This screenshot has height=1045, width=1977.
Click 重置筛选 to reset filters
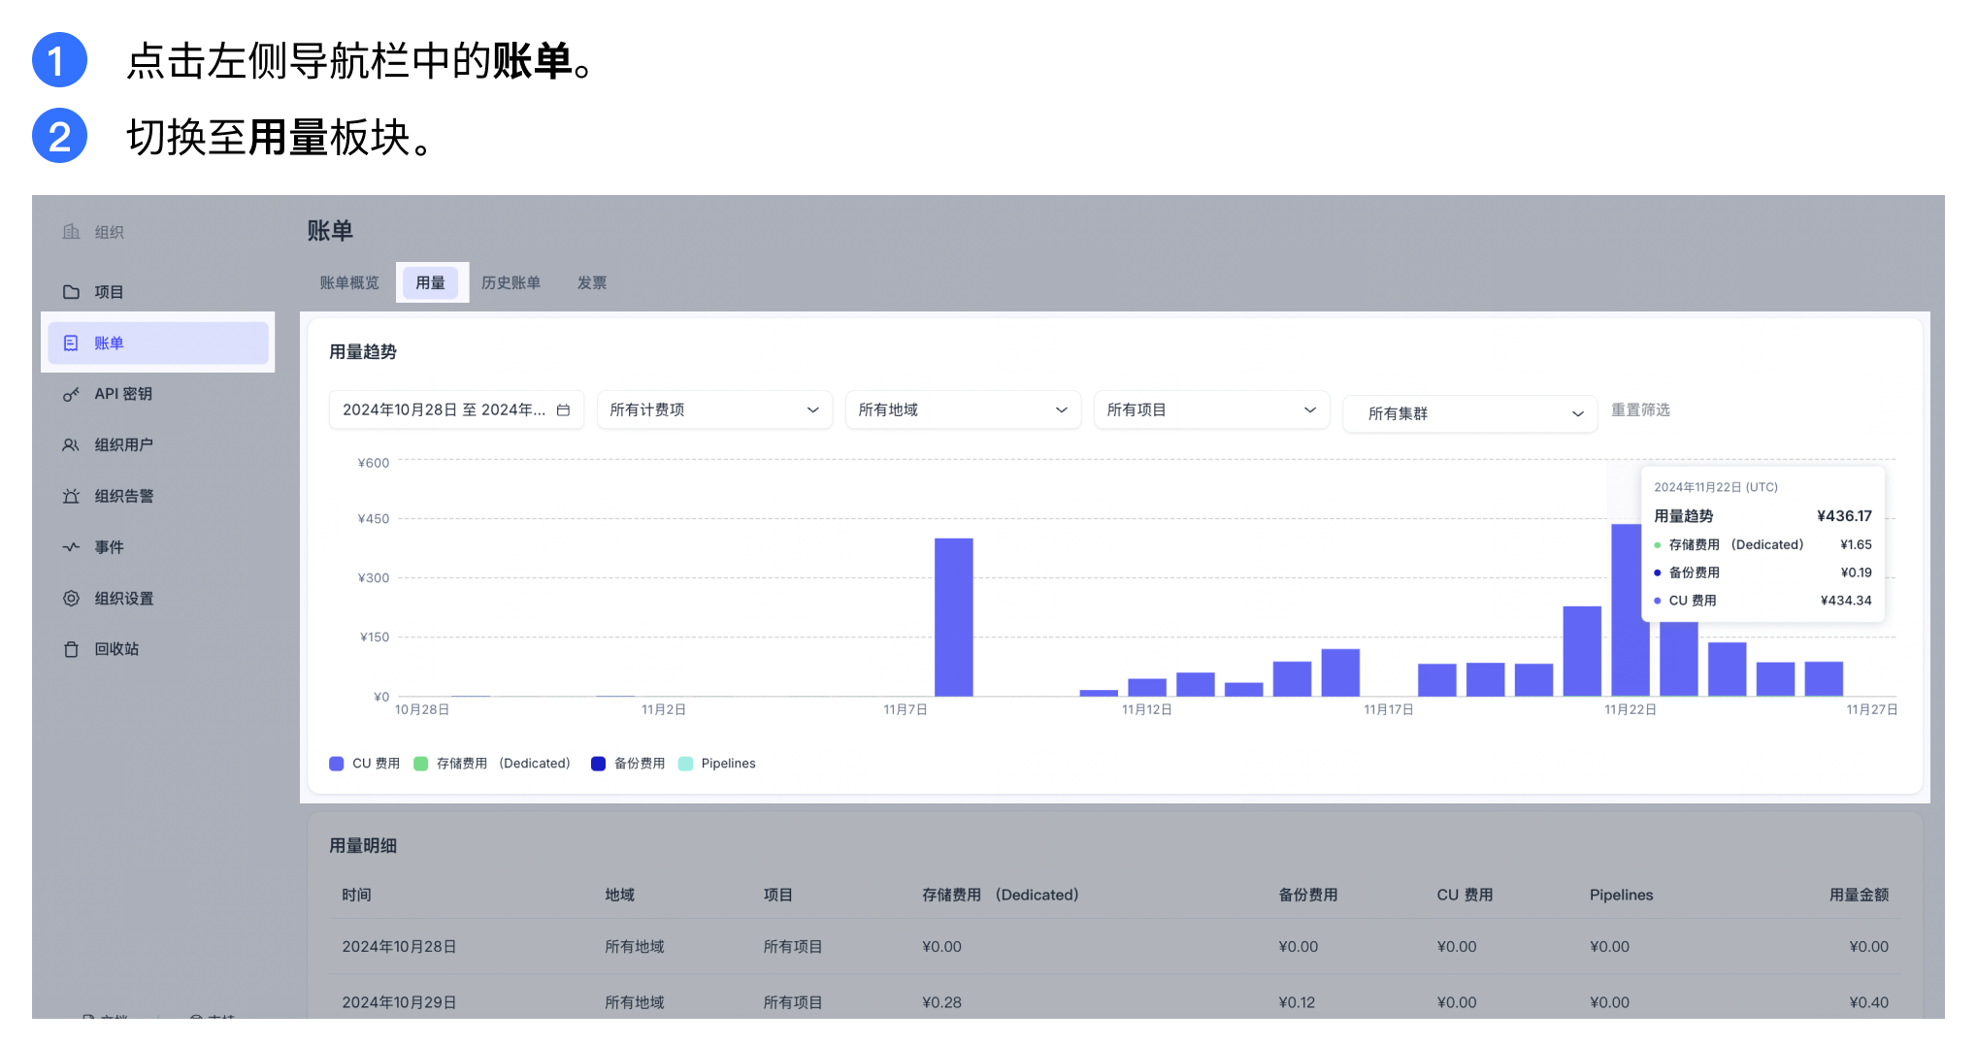point(1640,410)
